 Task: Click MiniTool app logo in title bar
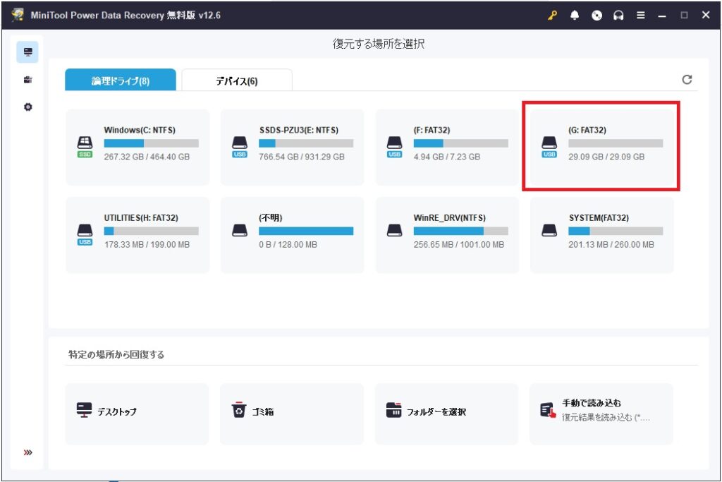(x=18, y=15)
